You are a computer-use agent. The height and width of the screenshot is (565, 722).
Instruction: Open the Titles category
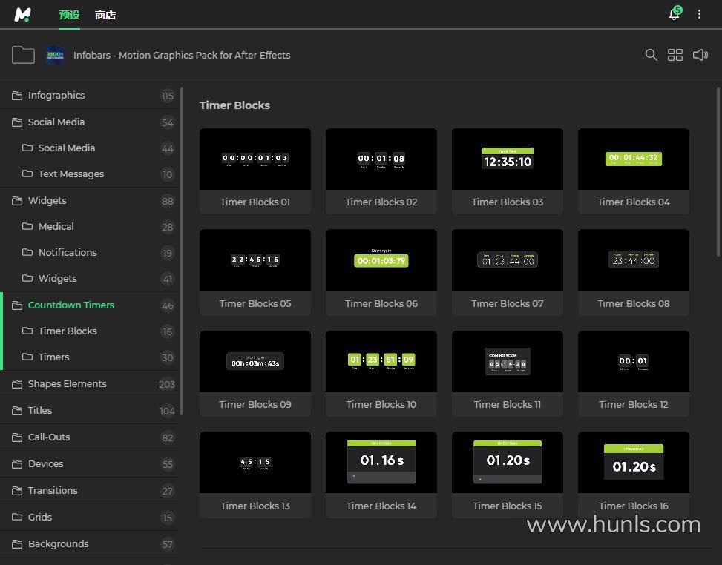coord(90,411)
